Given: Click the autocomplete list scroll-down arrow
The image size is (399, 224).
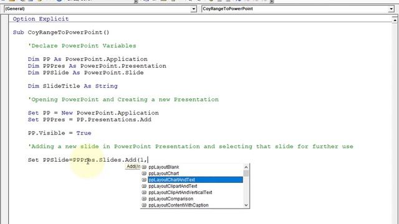Looking at the screenshot, I should click(246, 205).
